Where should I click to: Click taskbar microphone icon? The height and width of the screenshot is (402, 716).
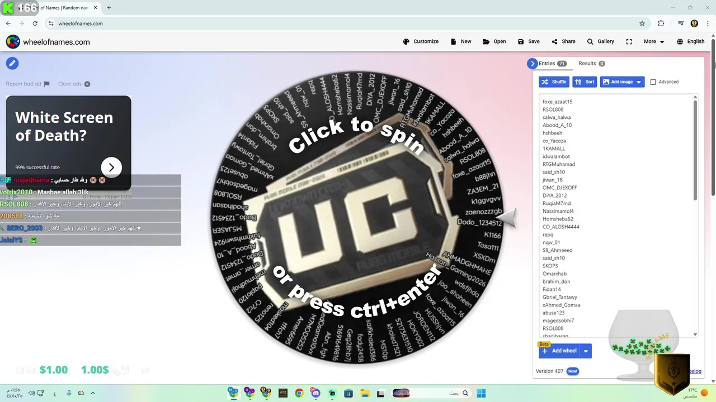click(69, 393)
